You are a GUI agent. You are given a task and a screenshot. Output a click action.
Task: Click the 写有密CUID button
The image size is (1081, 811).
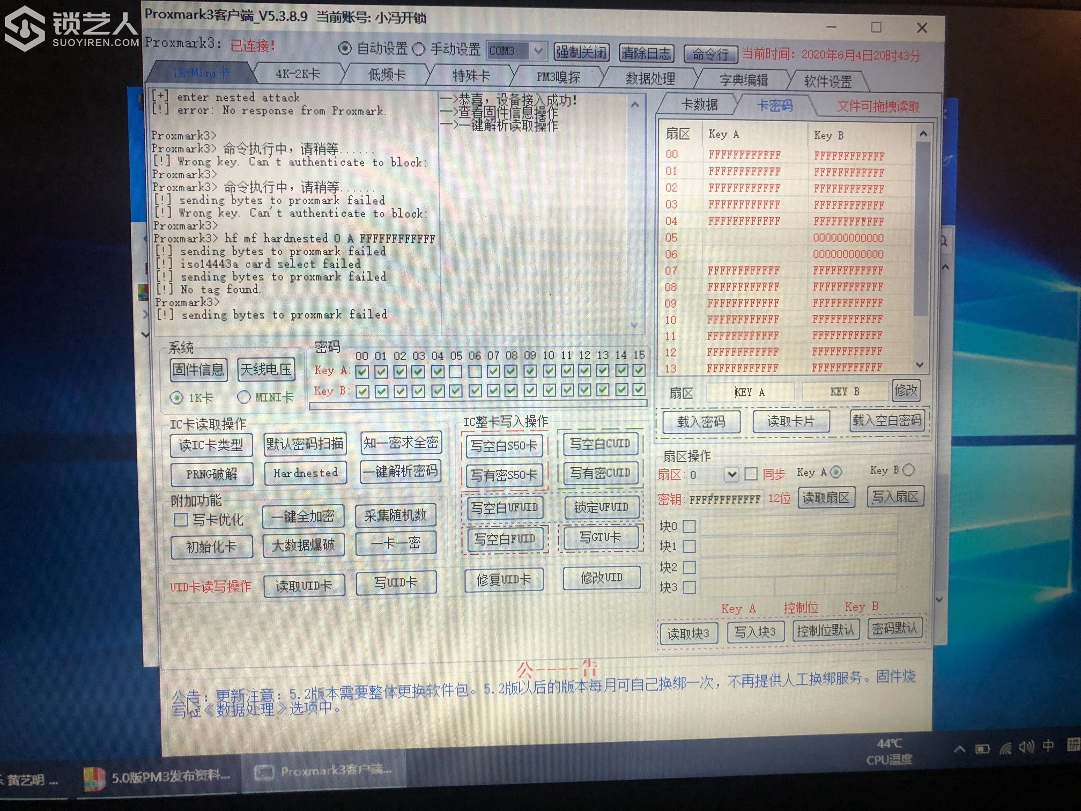(x=600, y=473)
